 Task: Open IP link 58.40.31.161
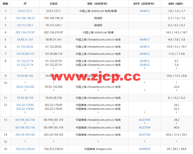tap(25, 40)
